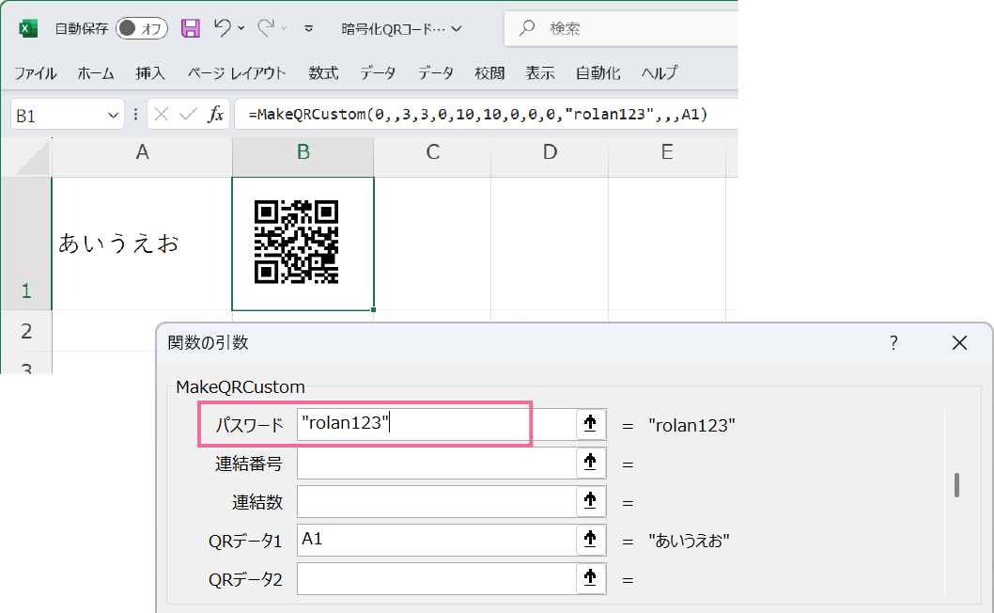This screenshot has width=994, height=613.
Task: Switch to the 自動化 tab
Action: coord(598,73)
